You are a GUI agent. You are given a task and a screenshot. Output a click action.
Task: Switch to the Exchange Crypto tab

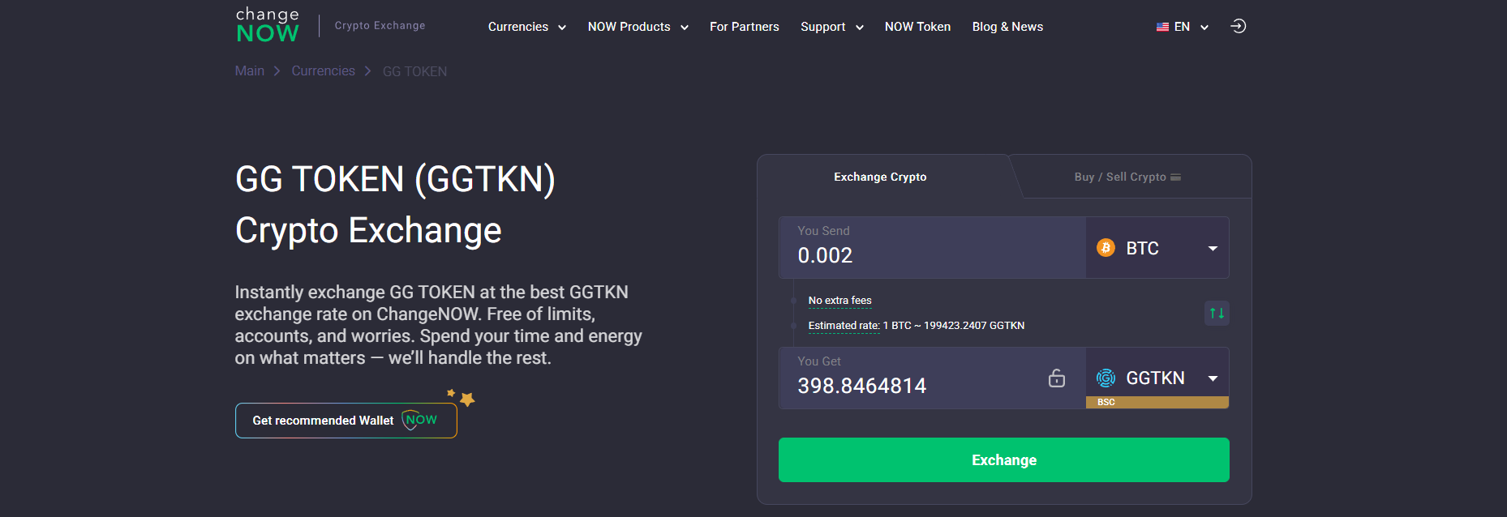click(x=880, y=177)
